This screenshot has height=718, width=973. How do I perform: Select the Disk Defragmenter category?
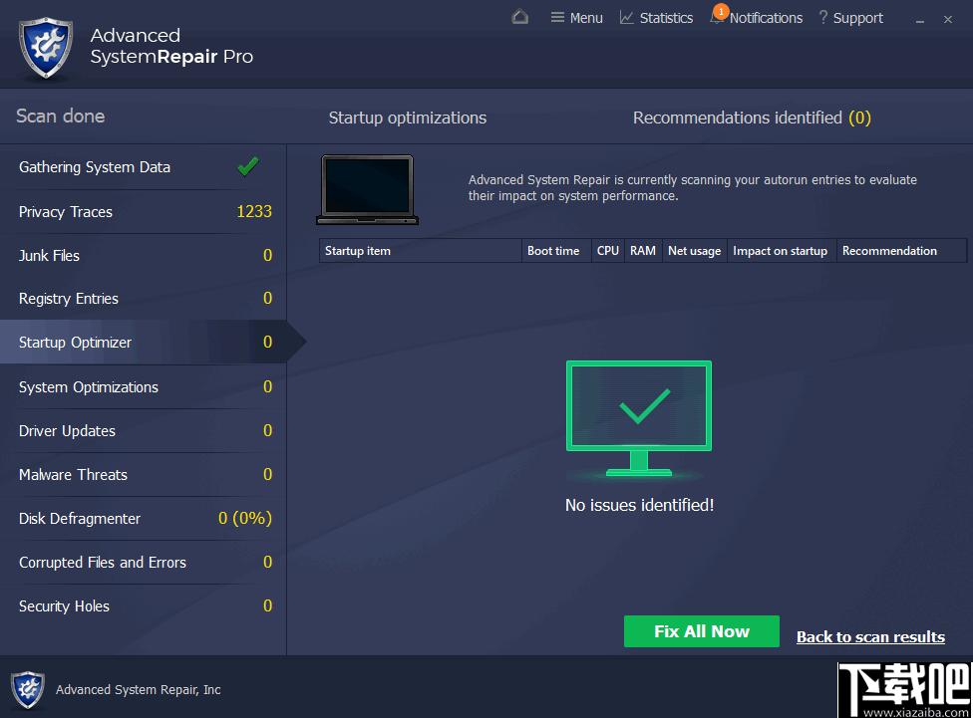click(x=144, y=519)
